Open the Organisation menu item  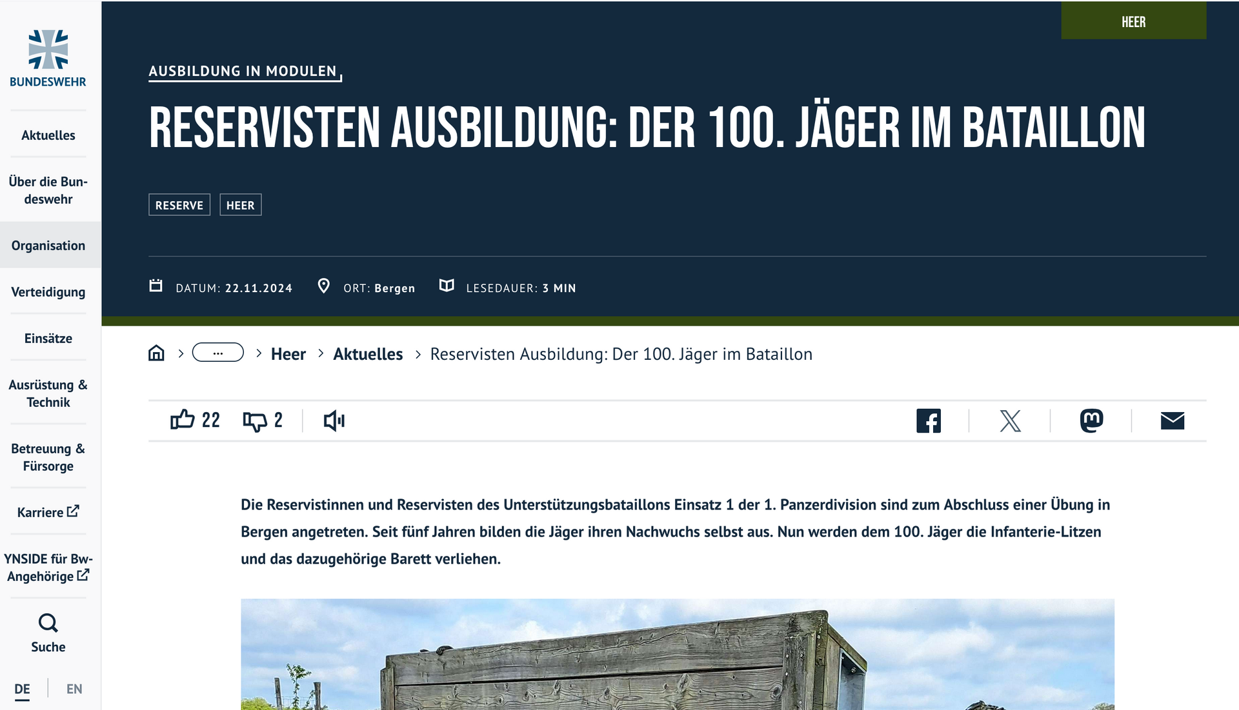click(48, 246)
